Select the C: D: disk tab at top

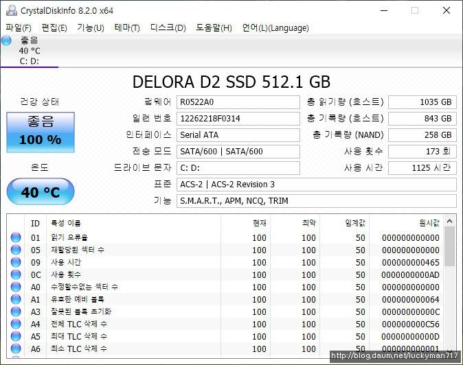pos(30,51)
